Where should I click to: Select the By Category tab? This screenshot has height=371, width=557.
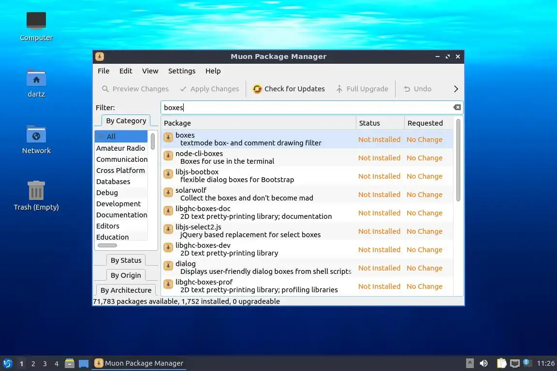click(126, 121)
